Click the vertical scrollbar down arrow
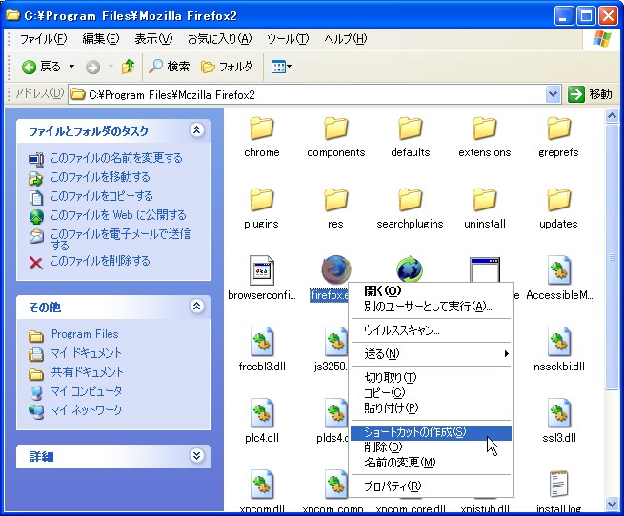 [x=612, y=504]
